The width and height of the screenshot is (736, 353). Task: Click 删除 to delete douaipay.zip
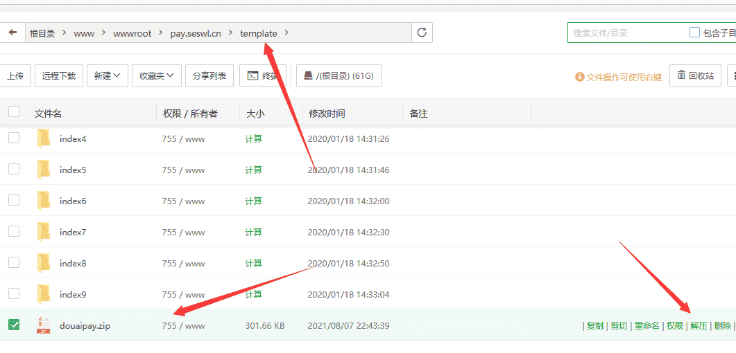pos(723,326)
